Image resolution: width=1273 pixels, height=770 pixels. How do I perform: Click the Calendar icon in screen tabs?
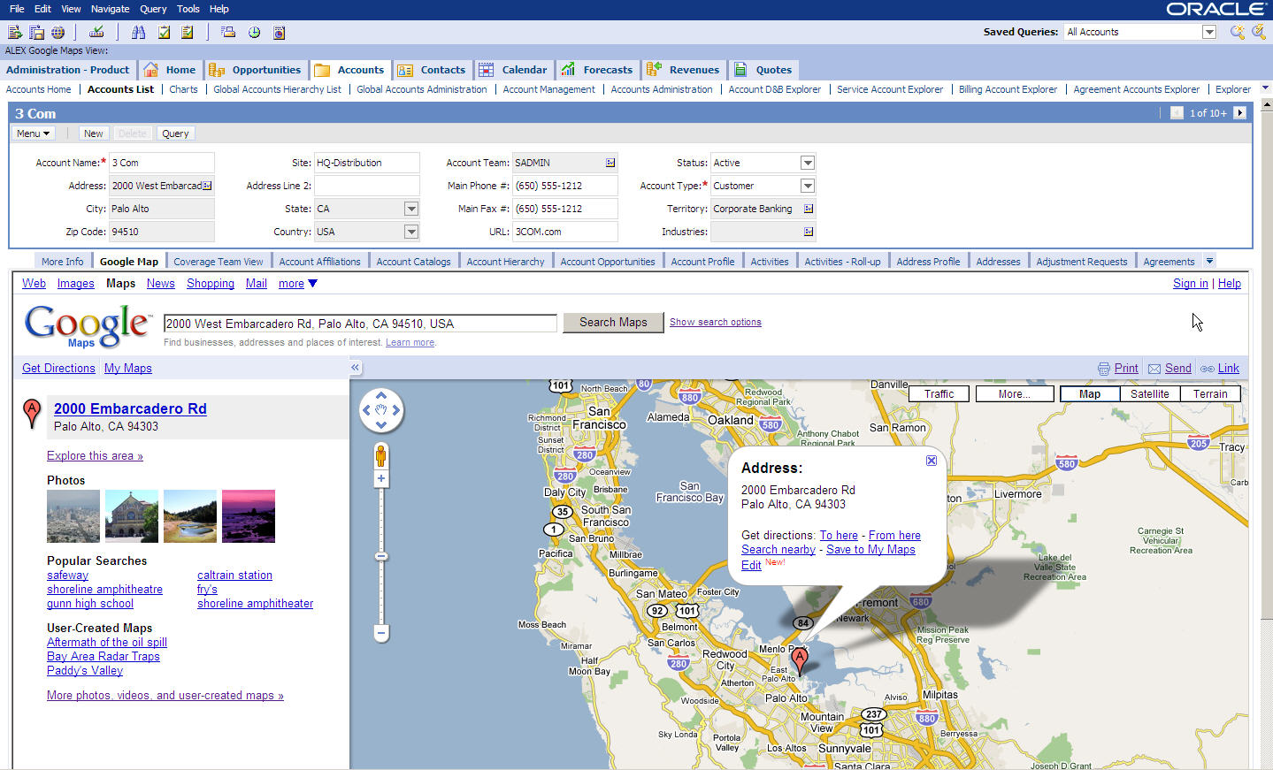[x=487, y=70]
